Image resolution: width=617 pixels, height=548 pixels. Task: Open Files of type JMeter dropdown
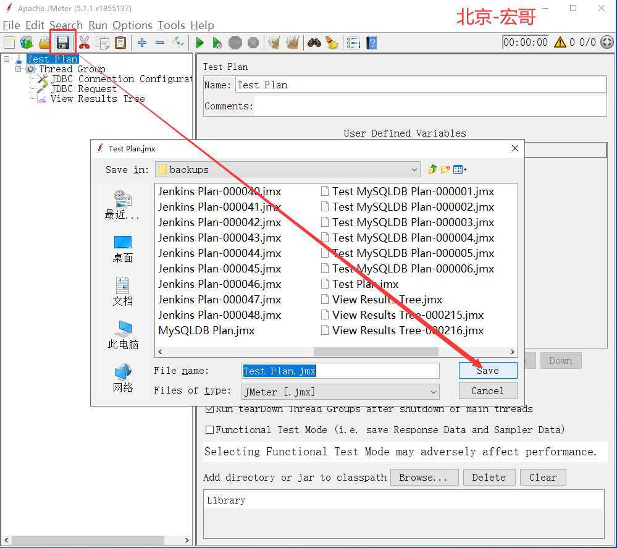pos(340,392)
